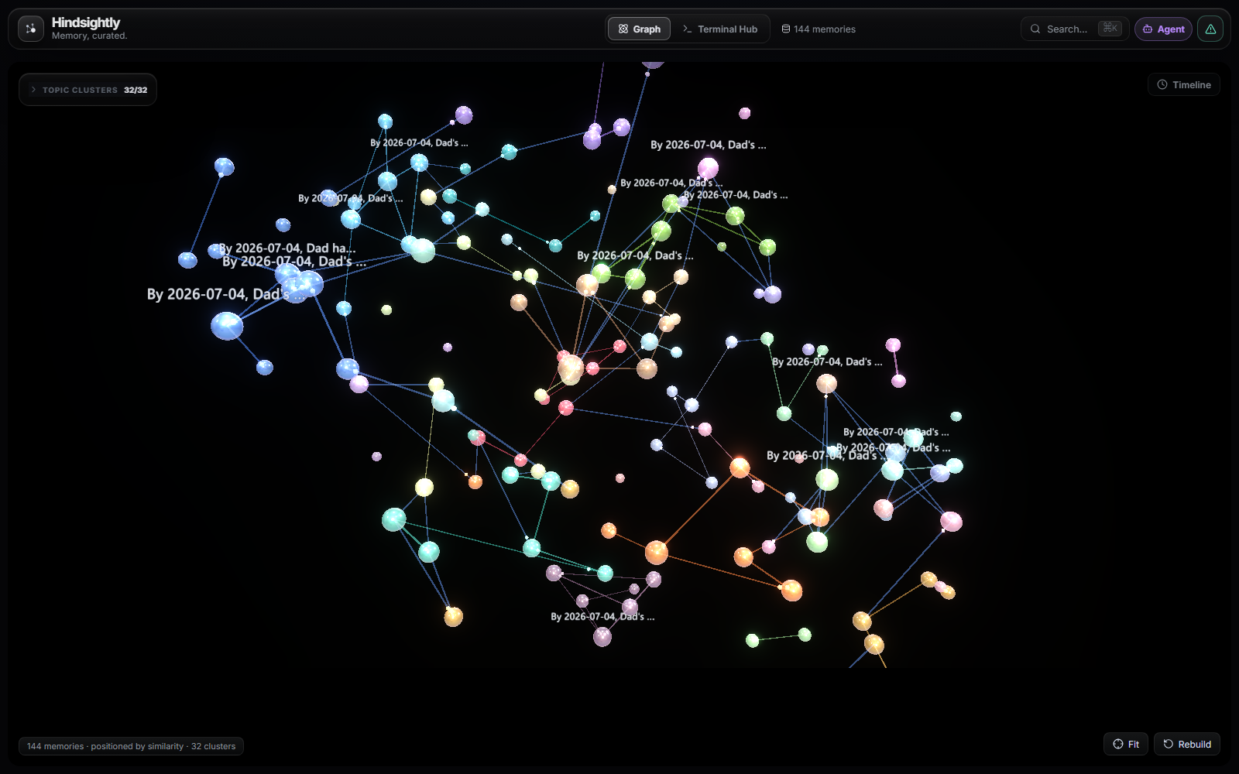Click the 32/32 cluster count
Image resolution: width=1239 pixels, height=774 pixels.
point(136,90)
